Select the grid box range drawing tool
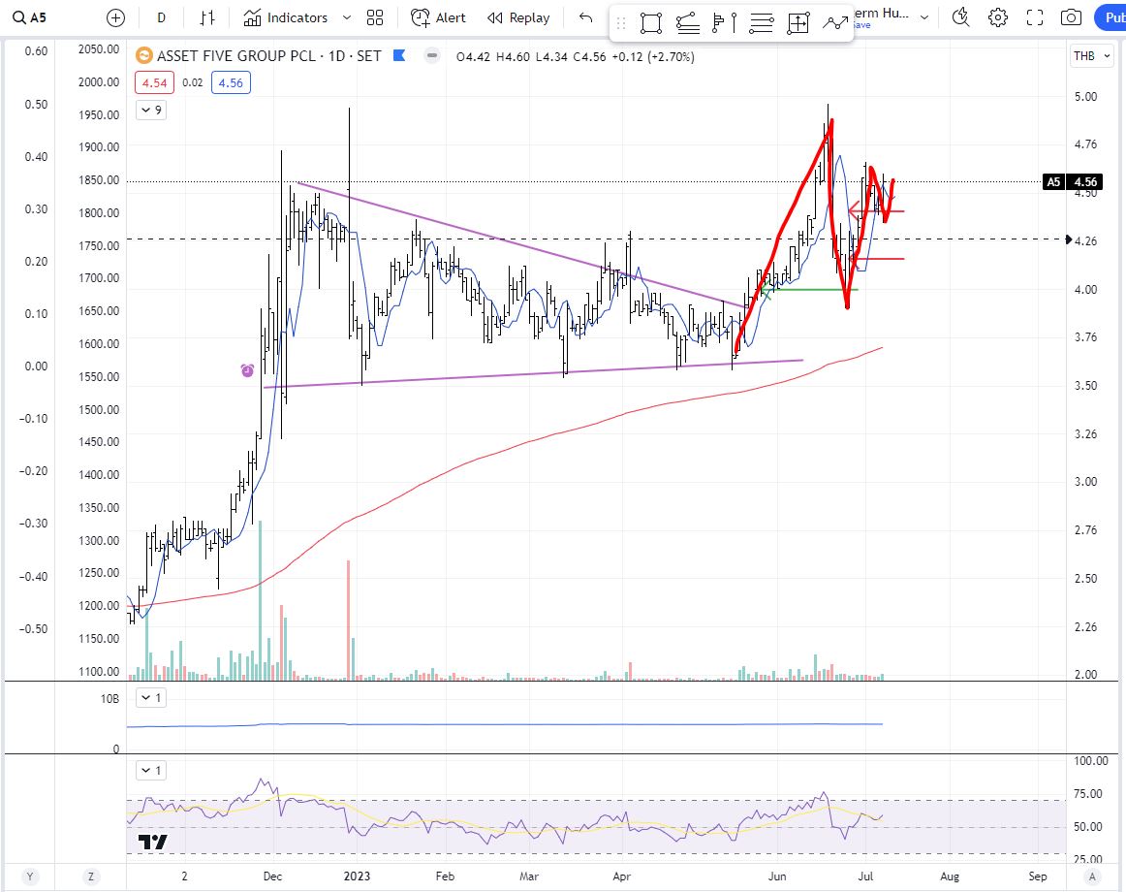The width and height of the screenshot is (1126, 892). click(798, 23)
